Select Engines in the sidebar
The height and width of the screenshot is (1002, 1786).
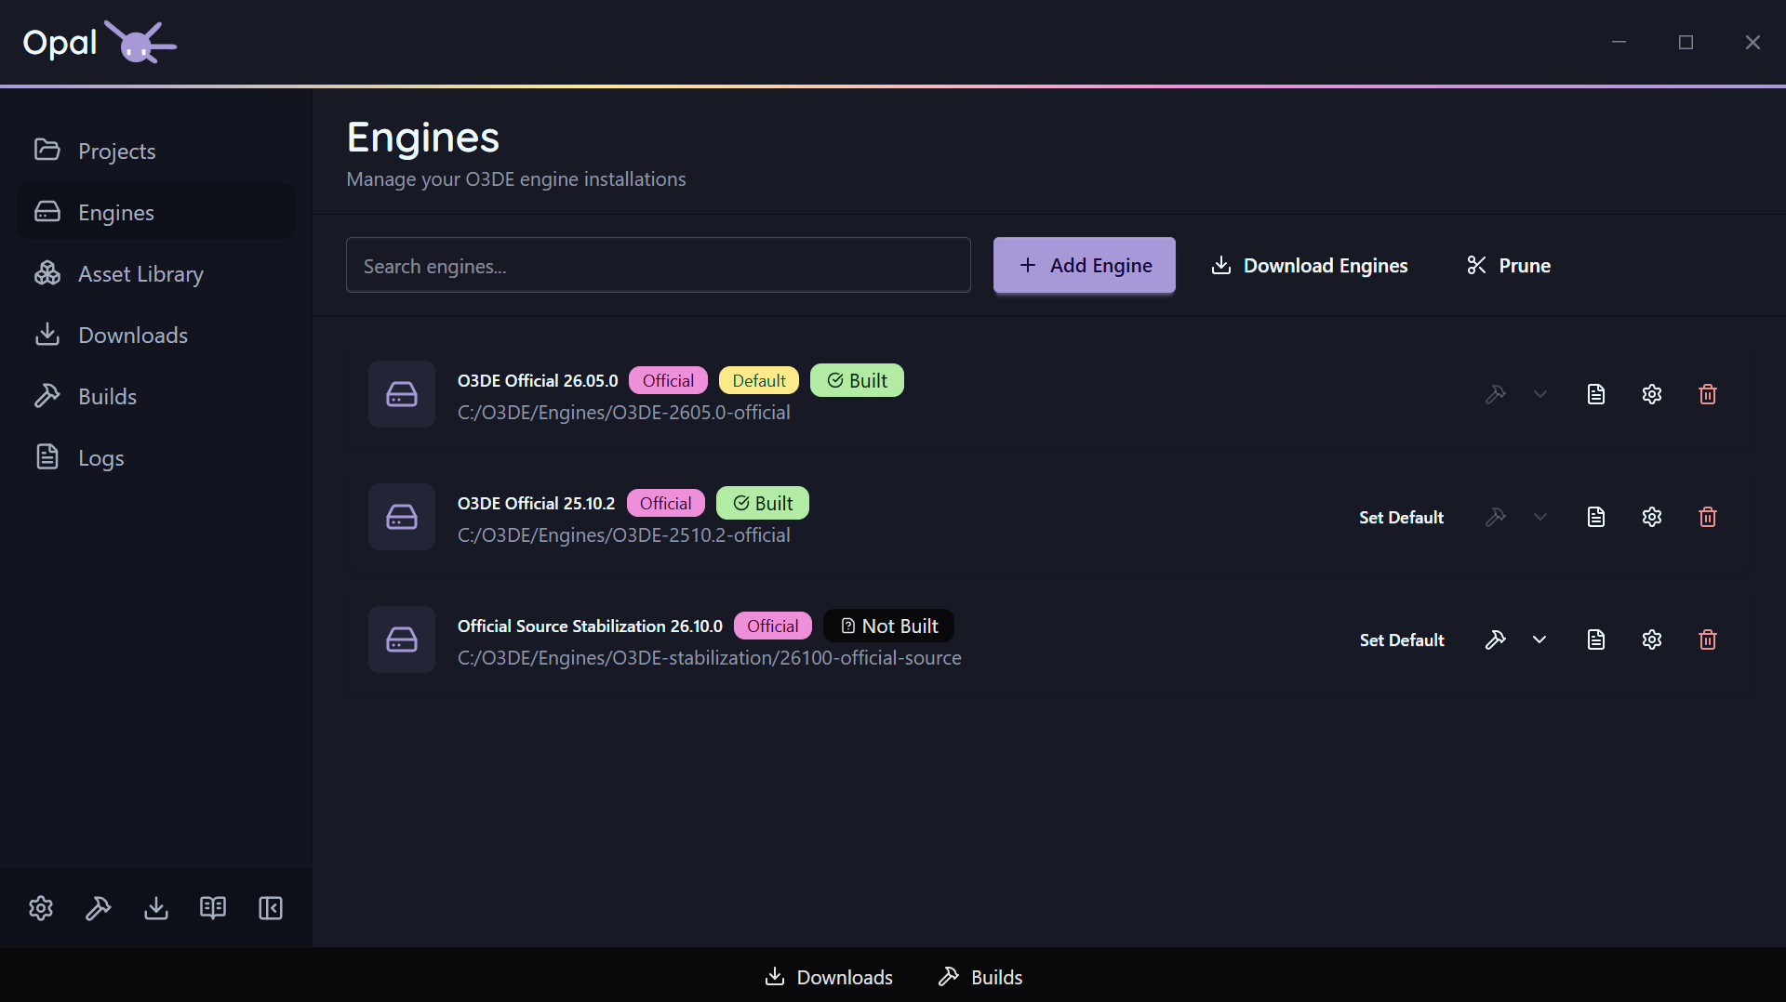tap(155, 212)
